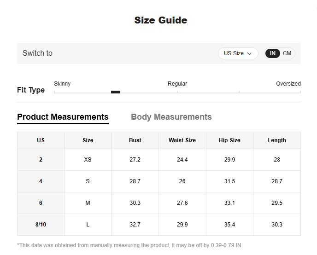Switch to Body Measurements tab
The height and width of the screenshot is (255, 317).
(171, 117)
